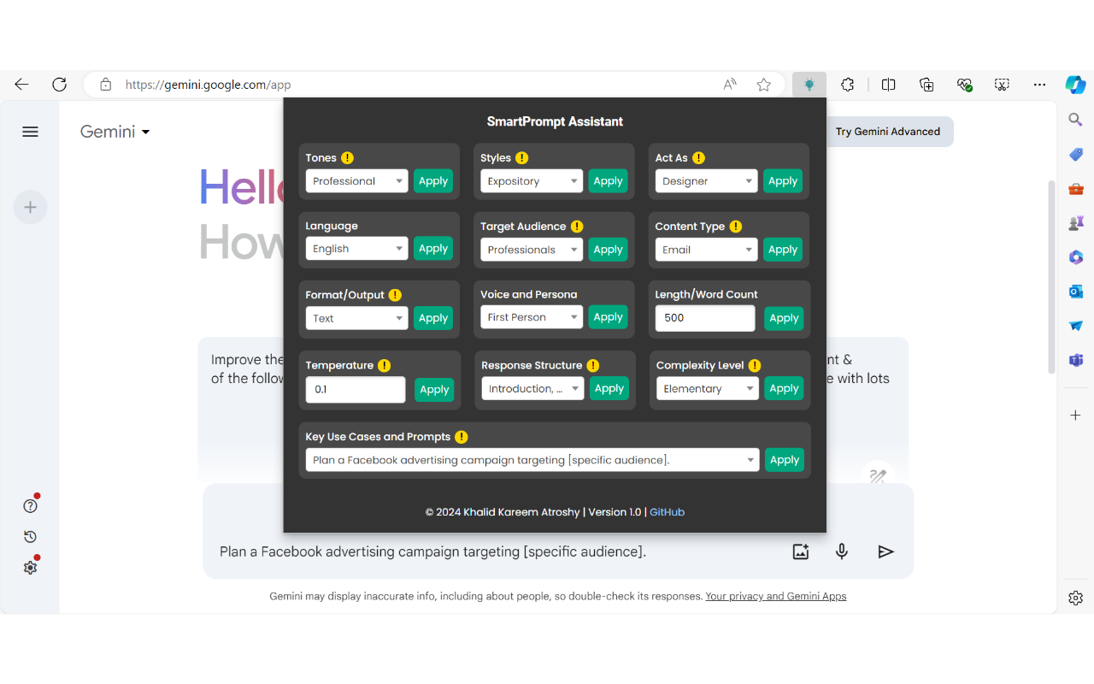
Task: Apply the selected Styles setting
Action: 608,181
